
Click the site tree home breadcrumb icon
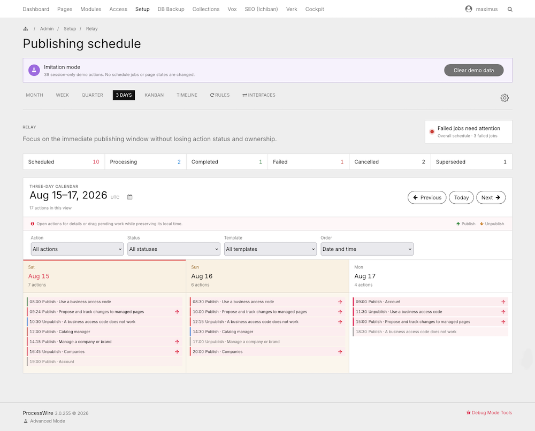pos(26,29)
